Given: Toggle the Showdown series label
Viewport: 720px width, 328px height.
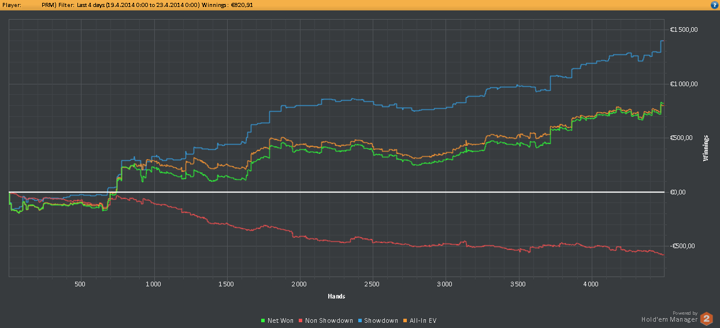Looking at the screenshot, I should [x=381, y=320].
